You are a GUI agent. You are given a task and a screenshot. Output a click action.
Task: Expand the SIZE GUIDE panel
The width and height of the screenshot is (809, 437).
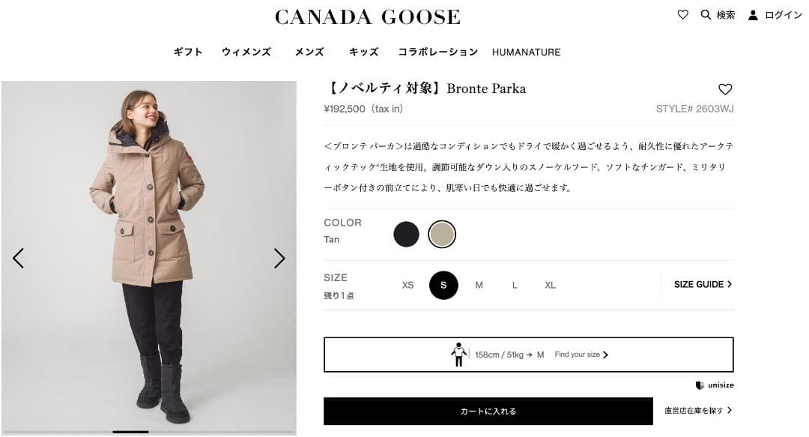click(701, 285)
